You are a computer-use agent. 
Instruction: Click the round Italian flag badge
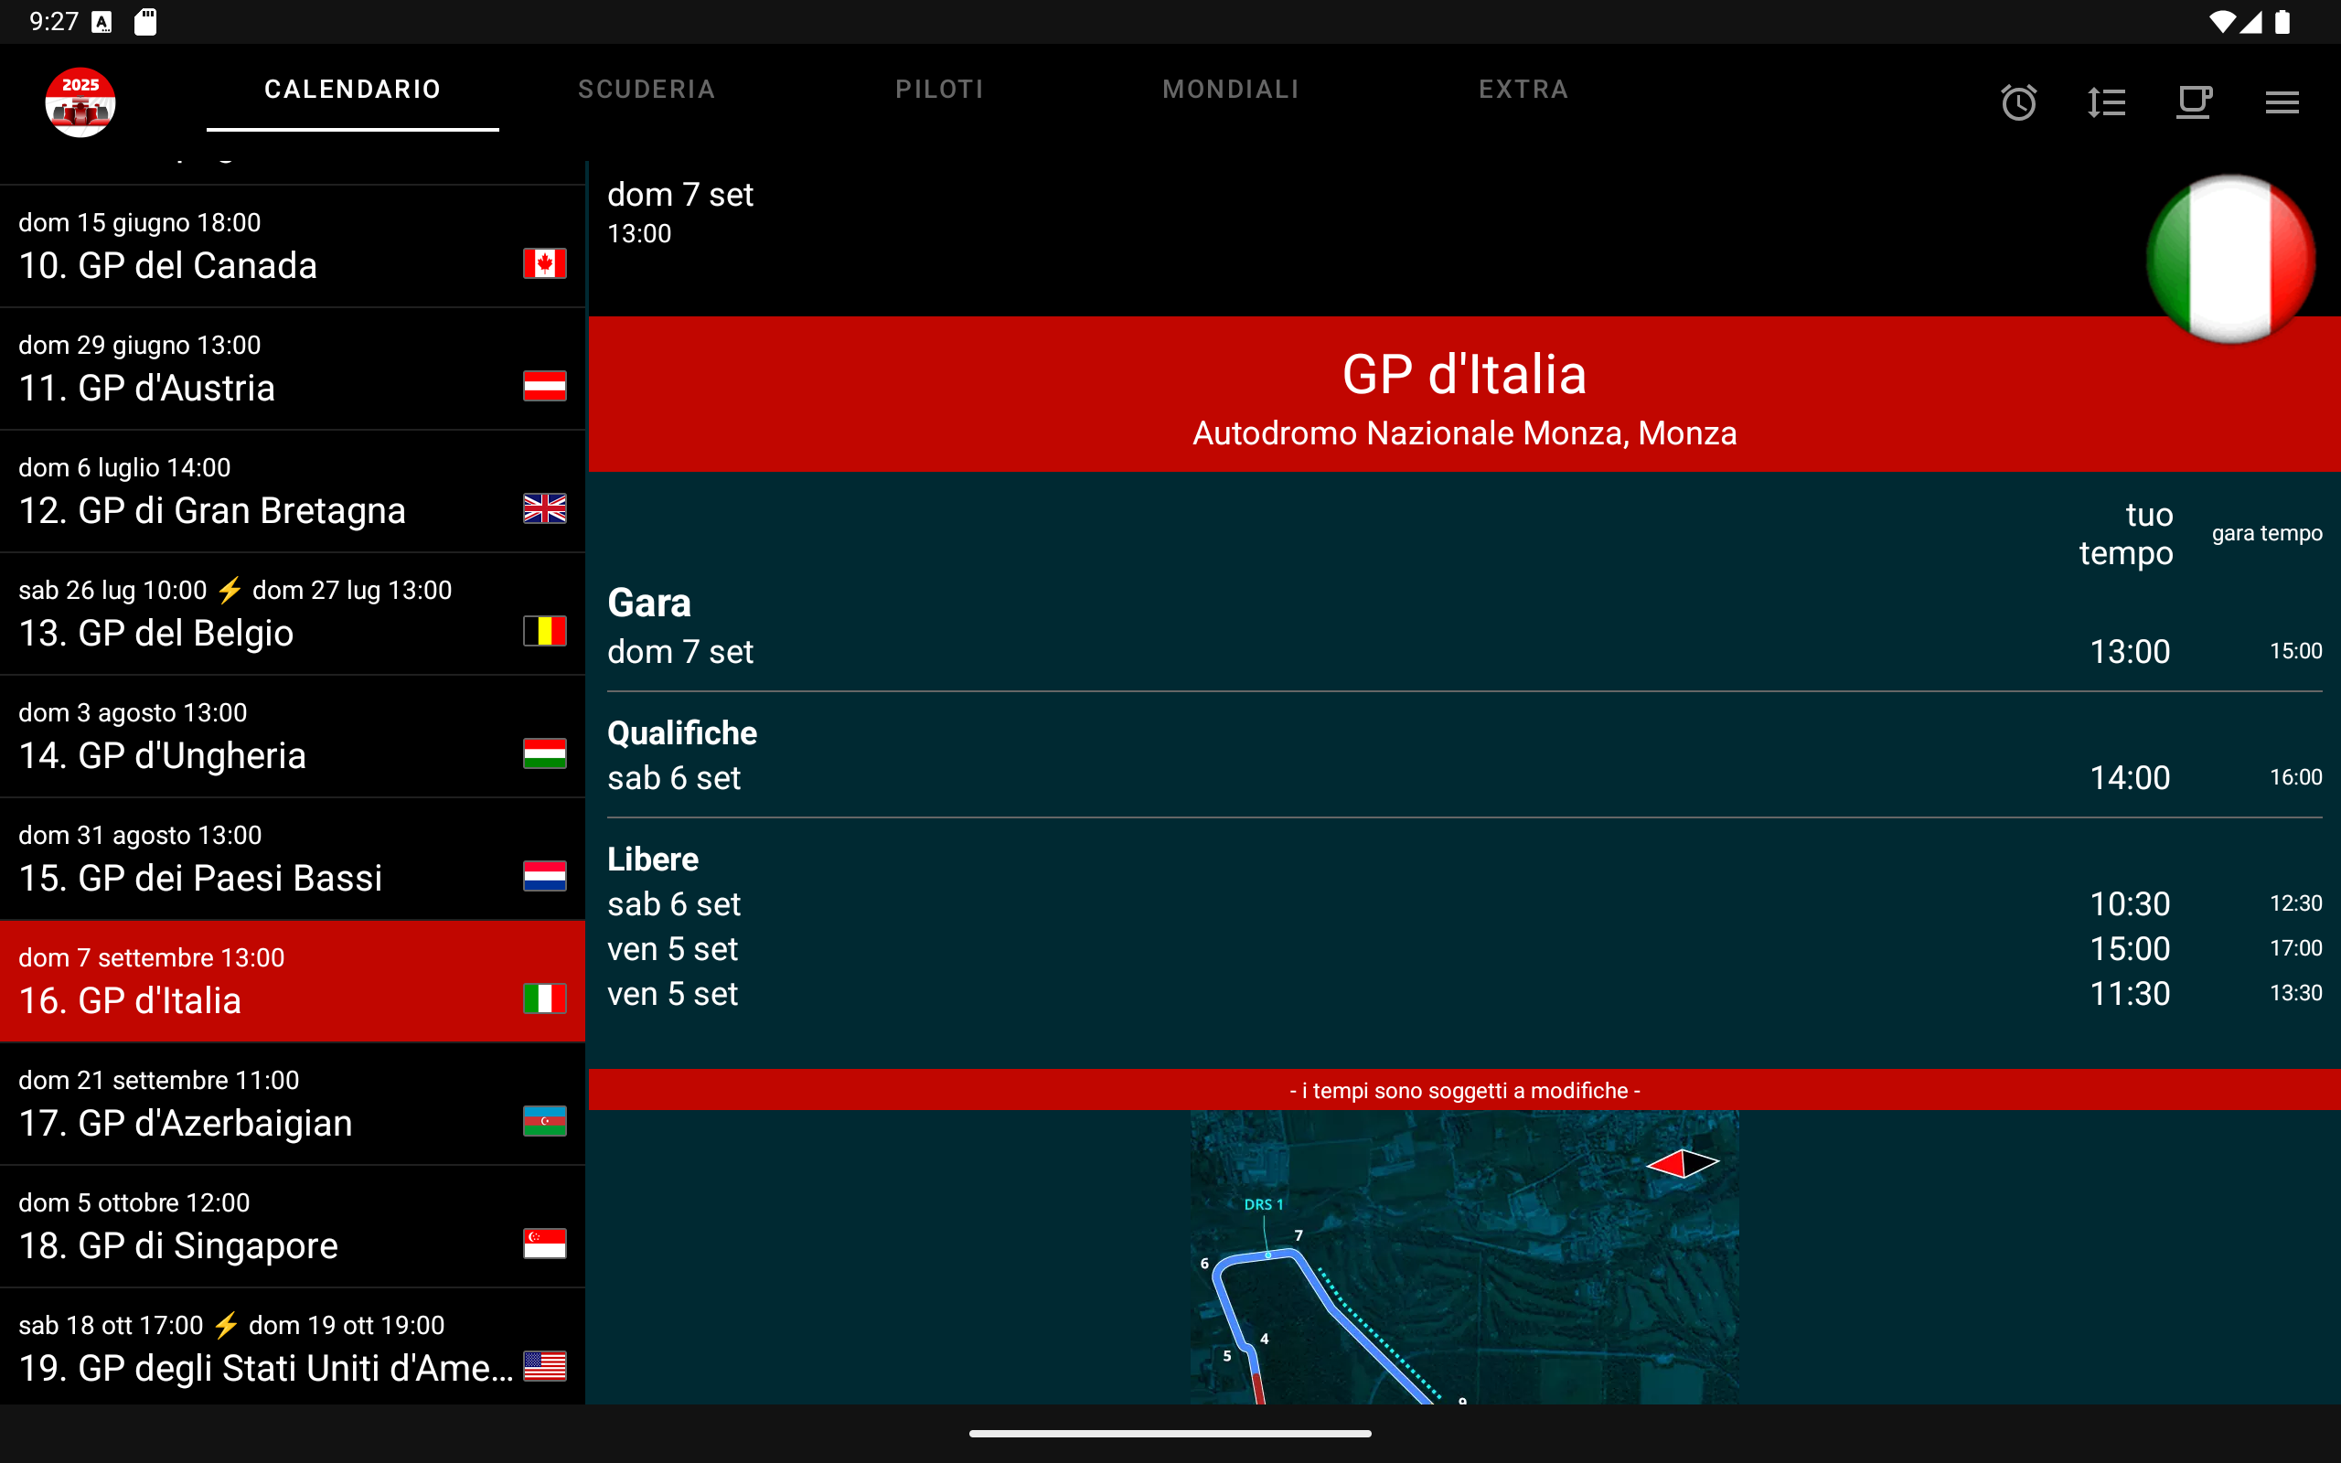click(x=2229, y=260)
